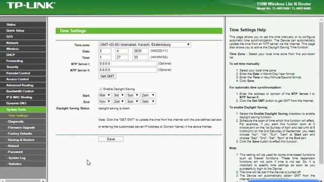
Task: Open End month dropdown (Nov)
Action: tap(105, 102)
